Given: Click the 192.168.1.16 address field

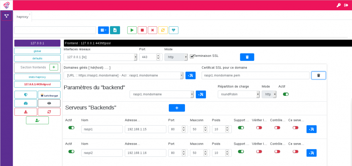Looking at the screenshot, I should [145, 153].
